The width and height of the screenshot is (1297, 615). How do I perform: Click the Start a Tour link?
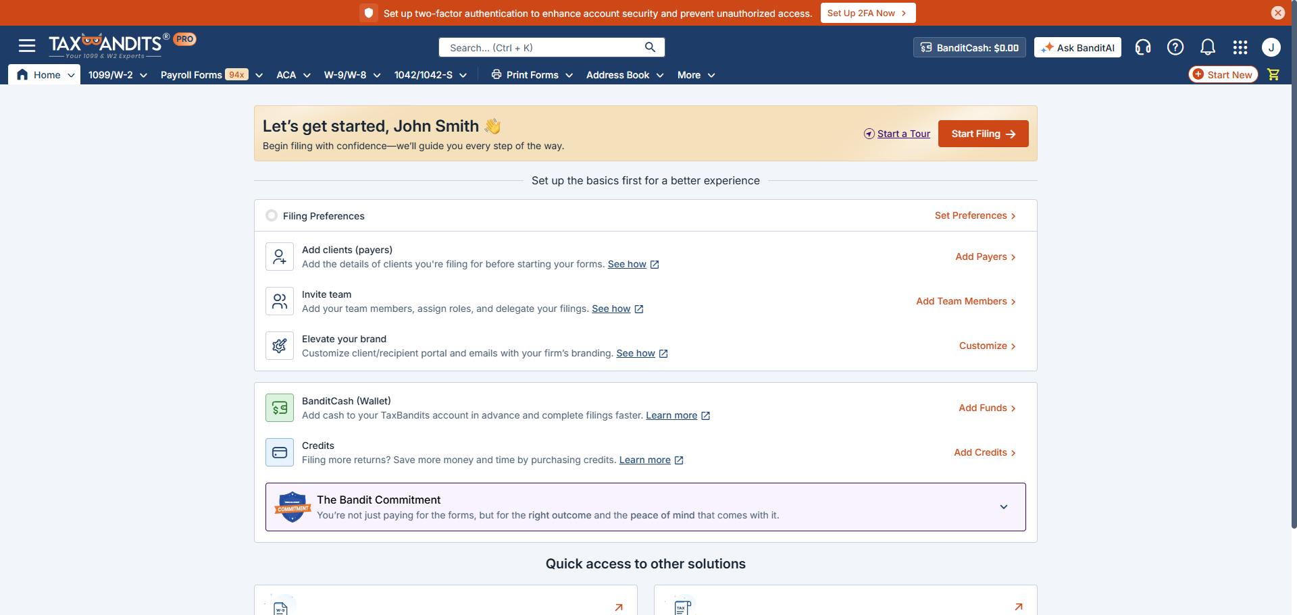tap(903, 134)
